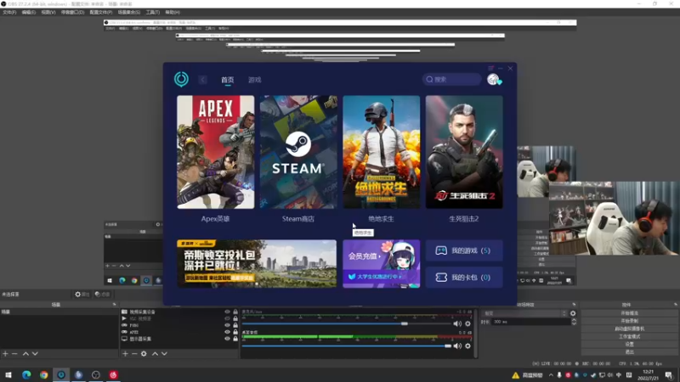Open the Apex英雄 game card
Screen dimensions: 680x382
pyautogui.click(x=216, y=152)
